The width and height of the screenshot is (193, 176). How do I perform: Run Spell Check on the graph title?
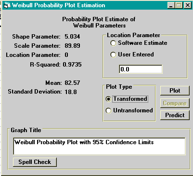(x=35, y=162)
